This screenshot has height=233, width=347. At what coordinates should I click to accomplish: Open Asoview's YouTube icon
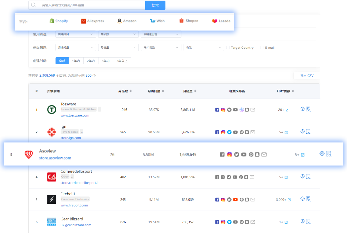pos(244,155)
